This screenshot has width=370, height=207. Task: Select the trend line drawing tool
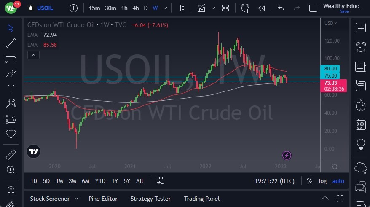[x=11, y=43]
